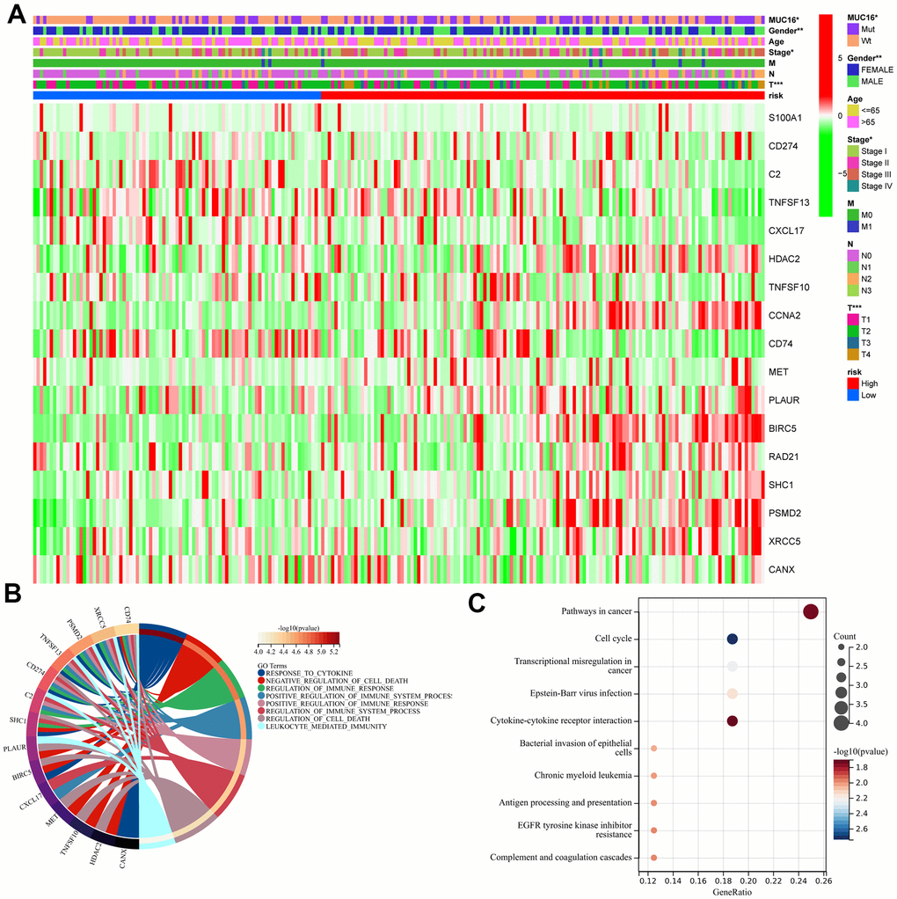Select the T4 legend color square
The image size is (897, 899).
[x=852, y=354]
